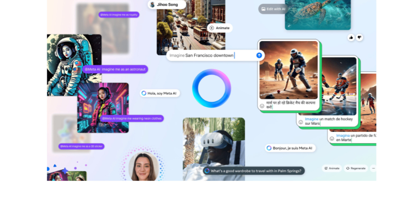Open the neon clothes woman image
Screen dimensions: 401x200
pos(103,108)
